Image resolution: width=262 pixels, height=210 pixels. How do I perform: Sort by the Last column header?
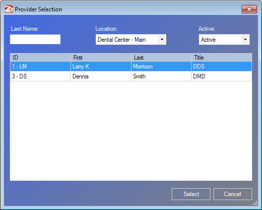[x=161, y=58]
